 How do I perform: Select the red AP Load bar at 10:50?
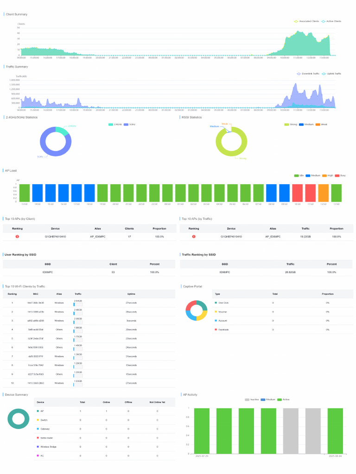pyautogui.click(x=297, y=193)
